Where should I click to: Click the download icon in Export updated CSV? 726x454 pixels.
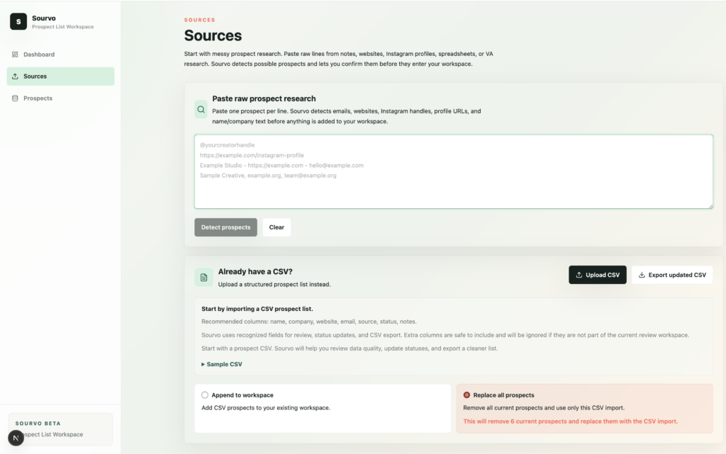tap(642, 275)
